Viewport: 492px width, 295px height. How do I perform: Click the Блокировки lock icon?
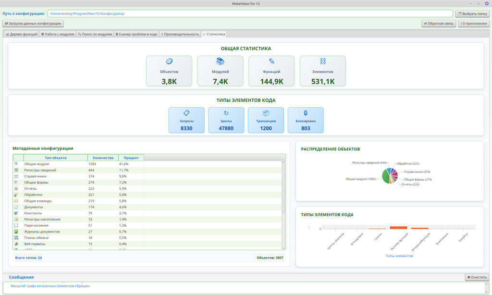(x=306, y=113)
